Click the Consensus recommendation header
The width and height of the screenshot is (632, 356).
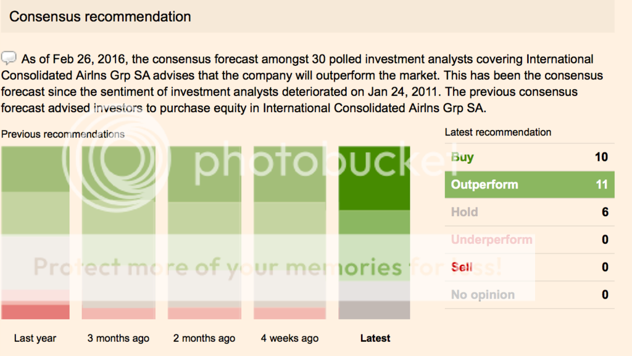tap(100, 17)
